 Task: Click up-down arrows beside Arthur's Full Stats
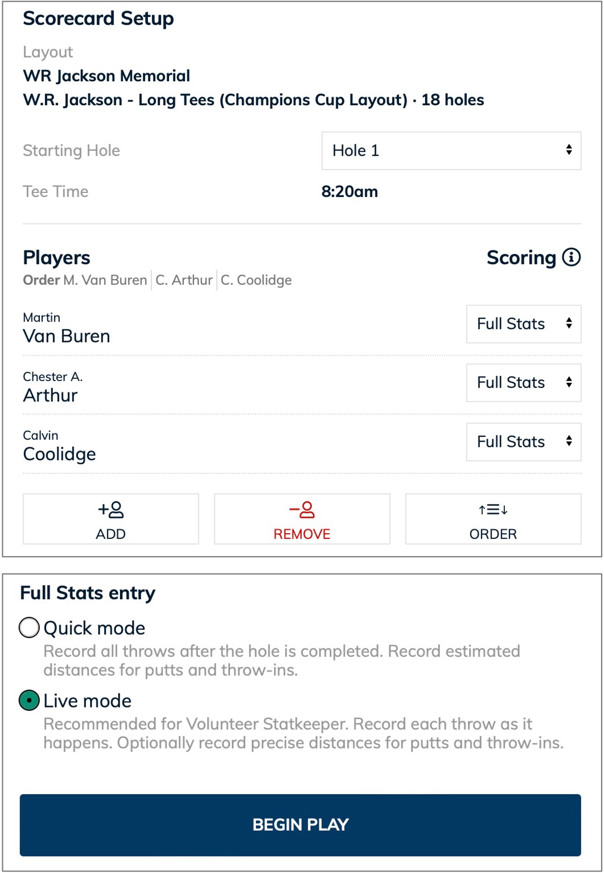coord(569,382)
